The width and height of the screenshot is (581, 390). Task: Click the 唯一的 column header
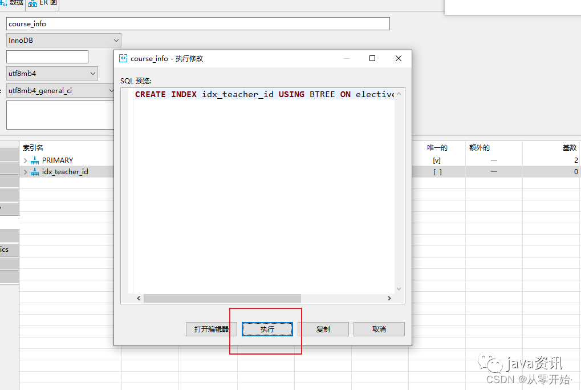[437, 148]
